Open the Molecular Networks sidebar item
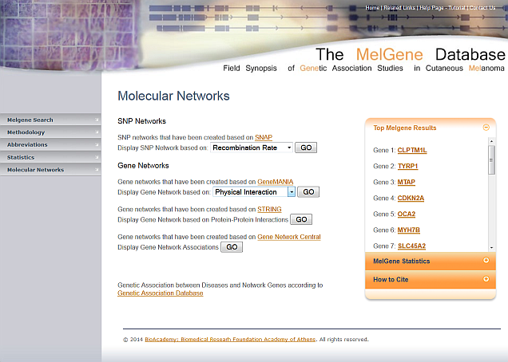This screenshot has height=362, width=508. click(x=50, y=170)
